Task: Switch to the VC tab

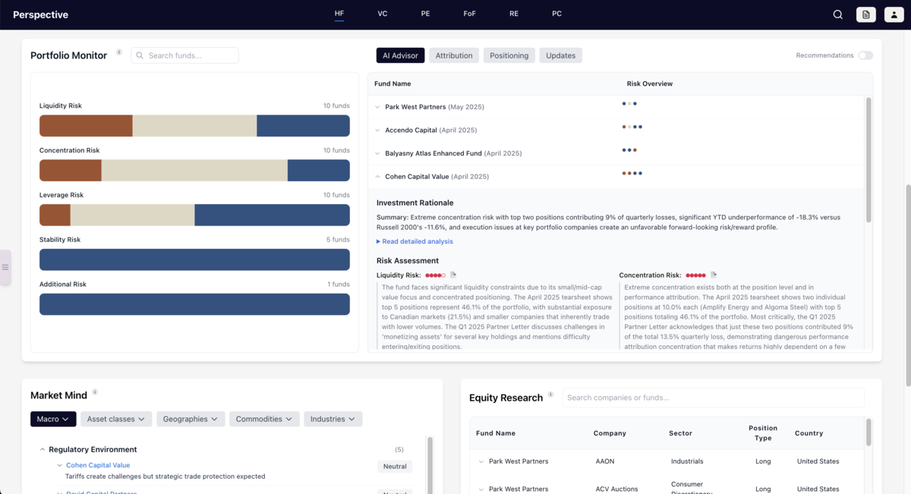Action: 382,14
